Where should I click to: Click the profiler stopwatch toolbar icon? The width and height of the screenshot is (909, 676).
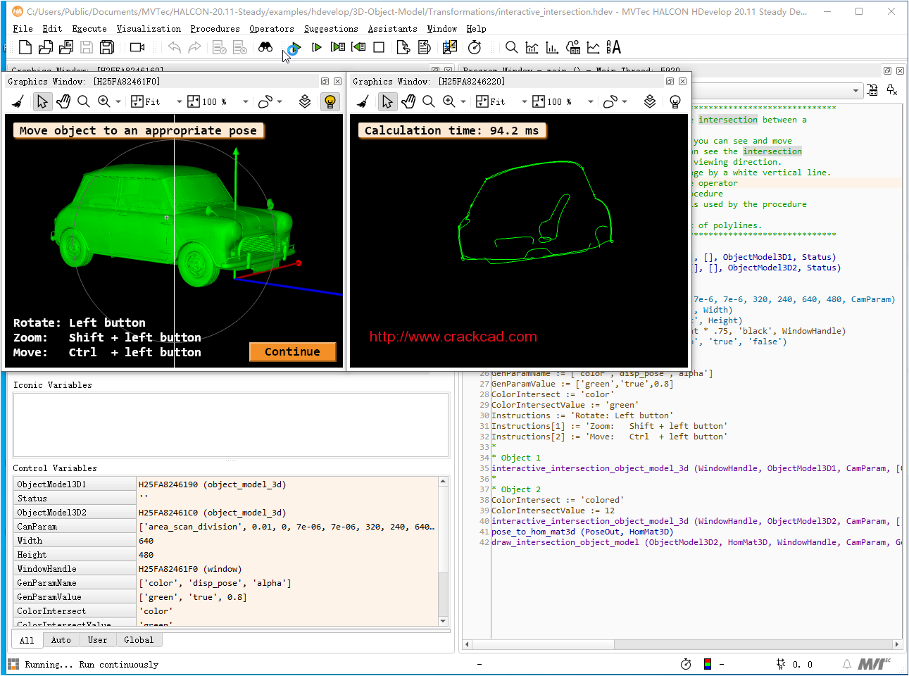coord(475,47)
